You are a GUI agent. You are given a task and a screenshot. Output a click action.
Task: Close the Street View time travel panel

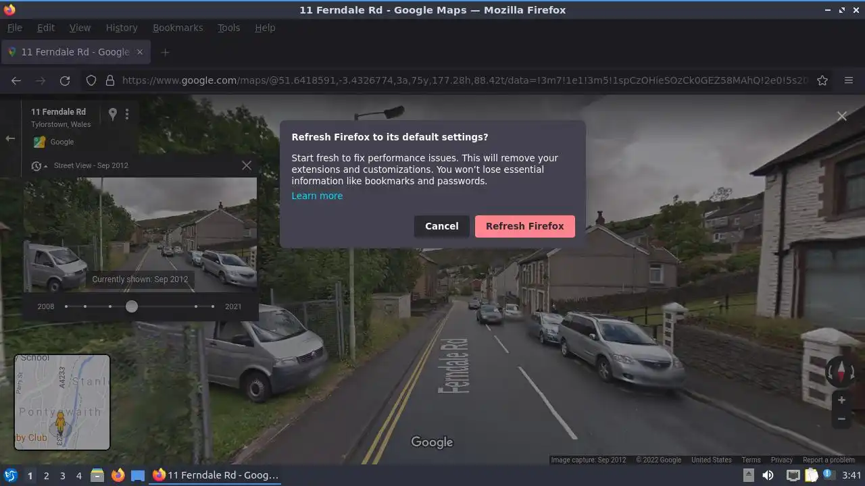click(247, 165)
